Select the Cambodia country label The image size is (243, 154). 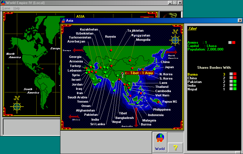(163, 91)
